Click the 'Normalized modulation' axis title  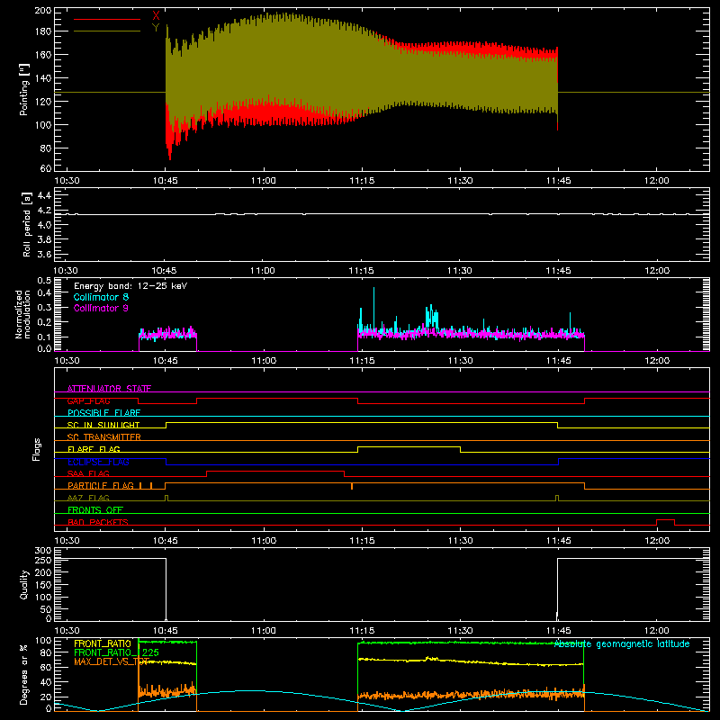pyautogui.click(x=22, y=314)
